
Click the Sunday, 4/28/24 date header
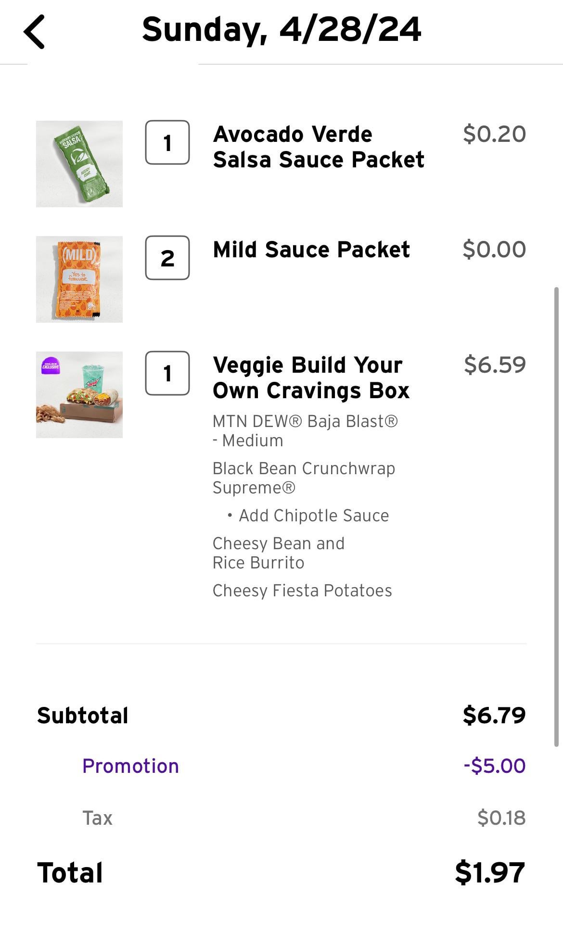point(281,29)
